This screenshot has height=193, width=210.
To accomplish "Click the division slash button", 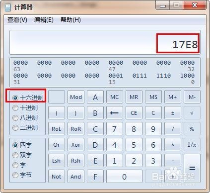I will coord(173,129).
